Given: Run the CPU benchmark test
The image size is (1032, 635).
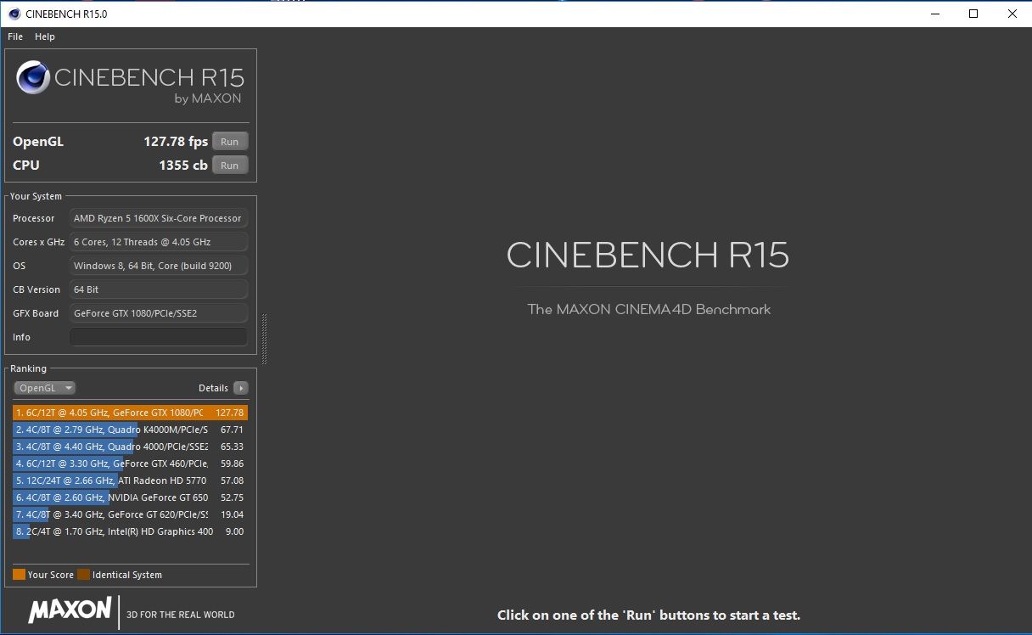Looking at the screenshot, I should pos(230,166).
